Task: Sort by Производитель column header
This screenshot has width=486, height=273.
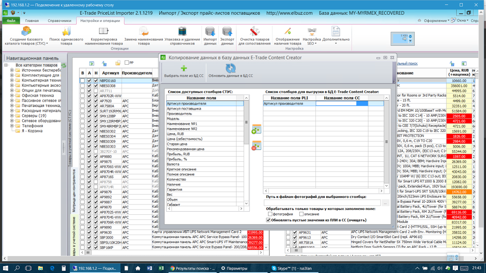Action: [x=137, y=73]
